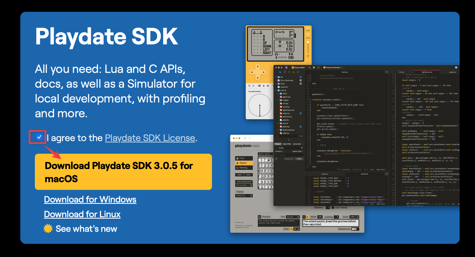
Task: Click the Width value field showing 400
Action: [x=320, y=217]
